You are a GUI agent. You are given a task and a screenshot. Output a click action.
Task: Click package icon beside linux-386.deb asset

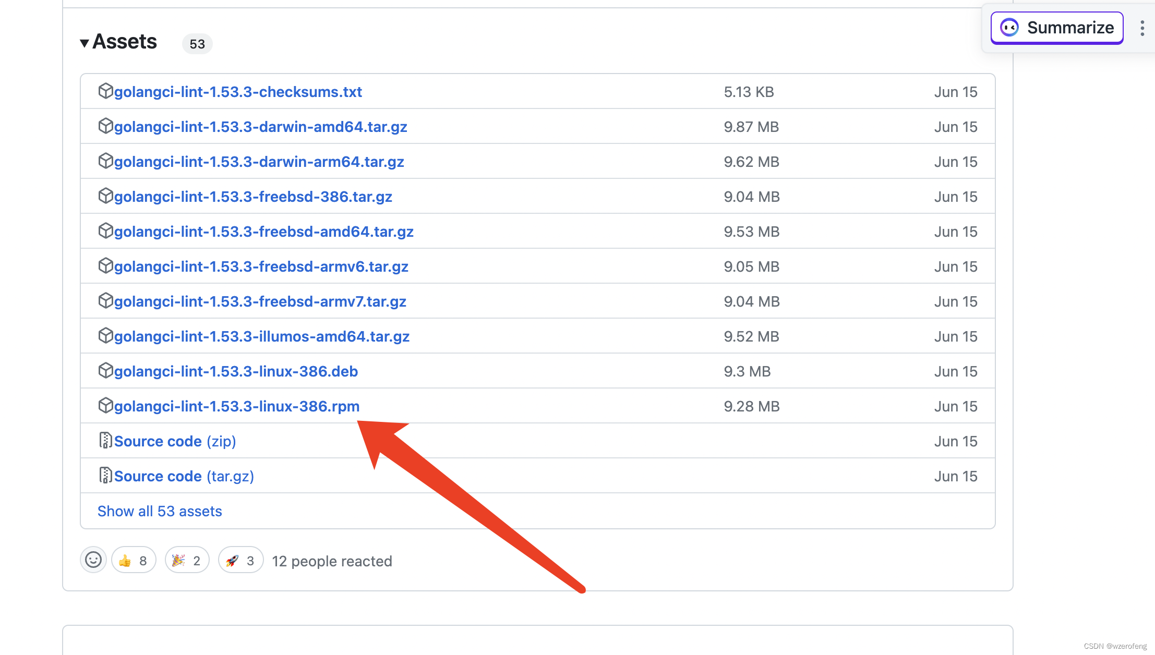pyautogui.click(x=105, y=371)
